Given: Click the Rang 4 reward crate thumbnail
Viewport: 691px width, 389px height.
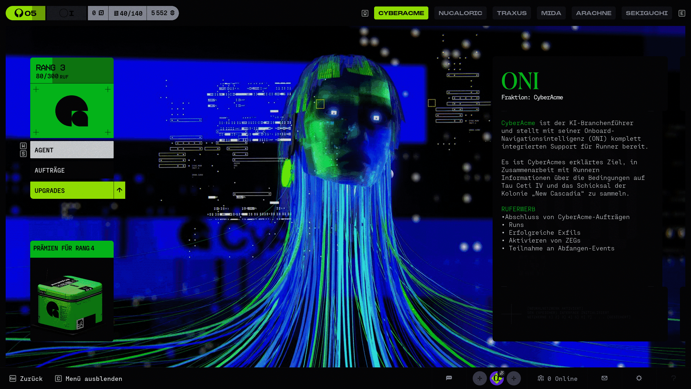Looking at the screenshot, I should [71, 300].
